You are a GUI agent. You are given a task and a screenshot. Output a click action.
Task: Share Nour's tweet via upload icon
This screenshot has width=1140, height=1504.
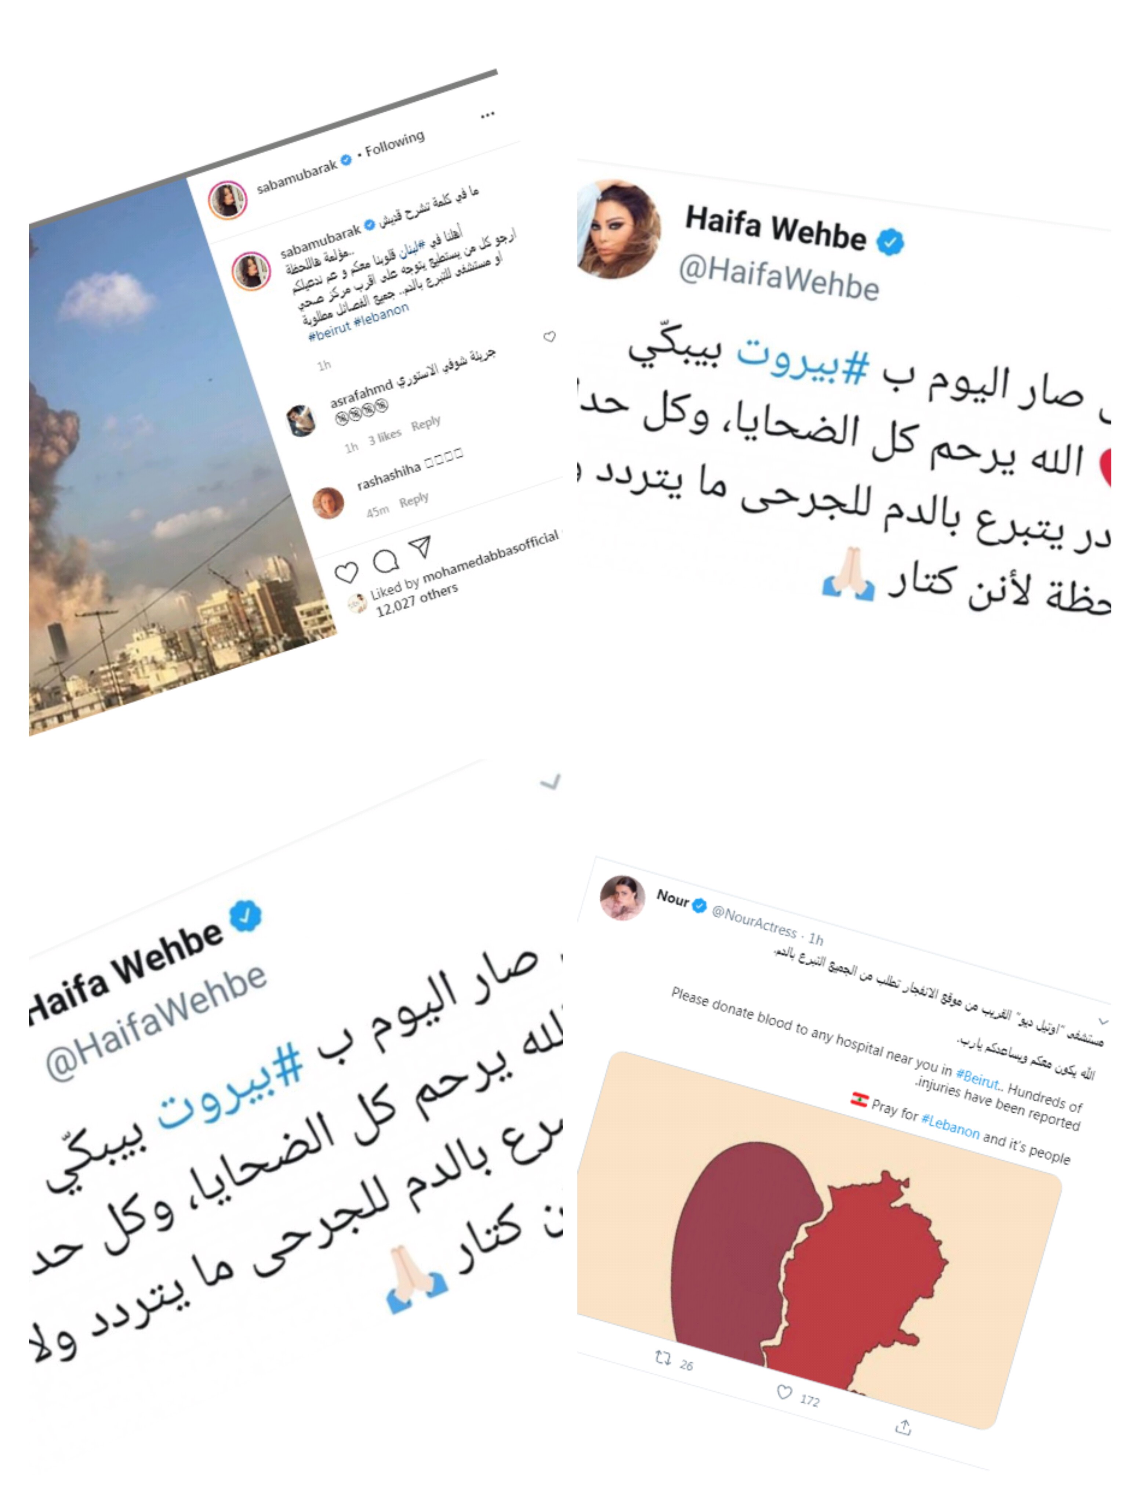[x=903, y=1427]
